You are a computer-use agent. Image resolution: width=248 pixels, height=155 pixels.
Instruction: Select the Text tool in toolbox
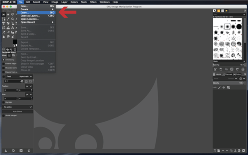(12, 28)
